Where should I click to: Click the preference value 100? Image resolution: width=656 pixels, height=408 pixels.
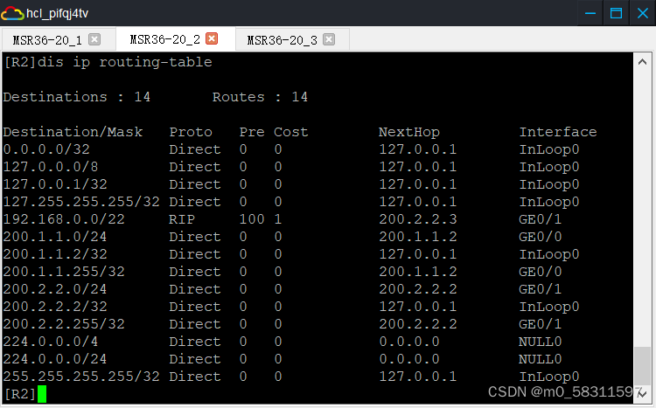coord(252,219)
